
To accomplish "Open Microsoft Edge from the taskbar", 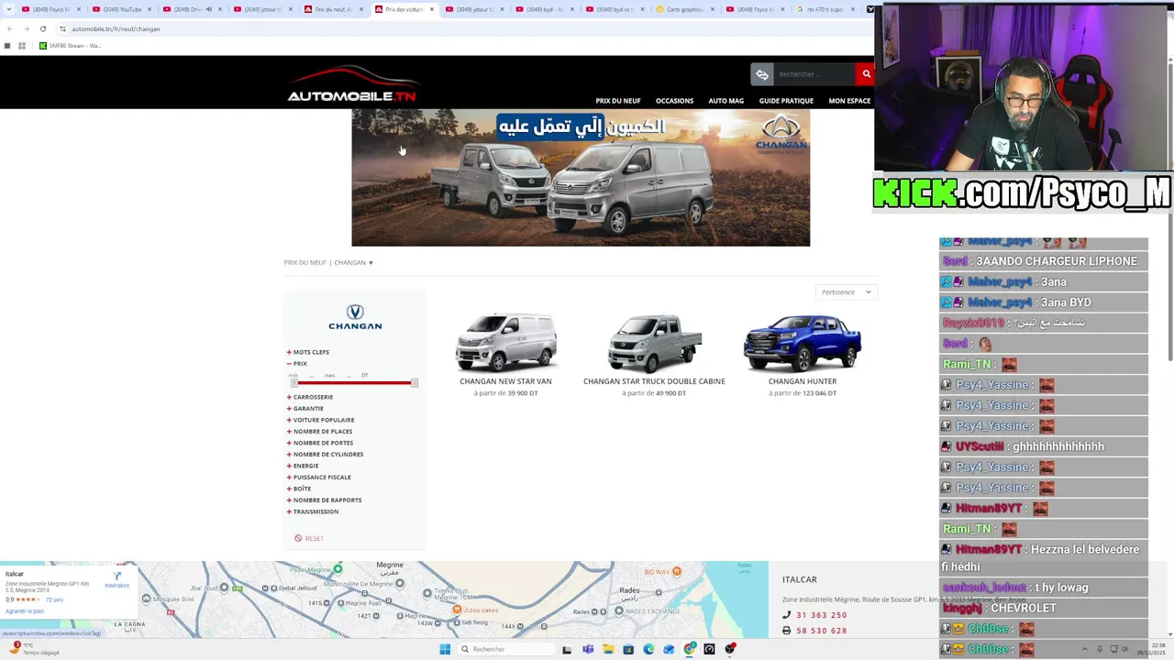I will (648, 649).
